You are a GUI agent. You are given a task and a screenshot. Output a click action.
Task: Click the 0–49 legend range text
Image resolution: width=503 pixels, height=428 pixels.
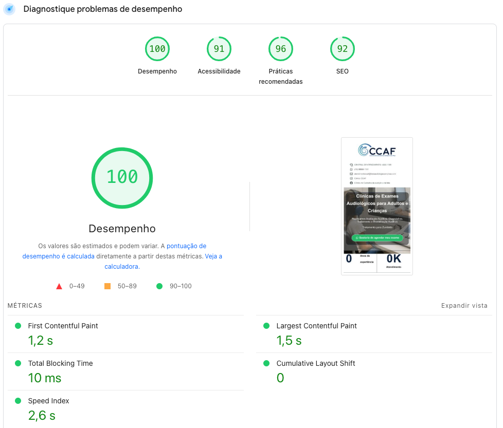77,286
